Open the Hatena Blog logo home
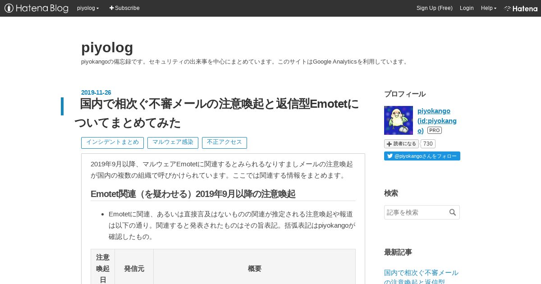Viewport: 541px width, 284px height. pyautogui.click(x=37, y=8)
